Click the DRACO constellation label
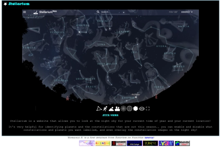Screen dimensions: 221x166 pos(91,86)
